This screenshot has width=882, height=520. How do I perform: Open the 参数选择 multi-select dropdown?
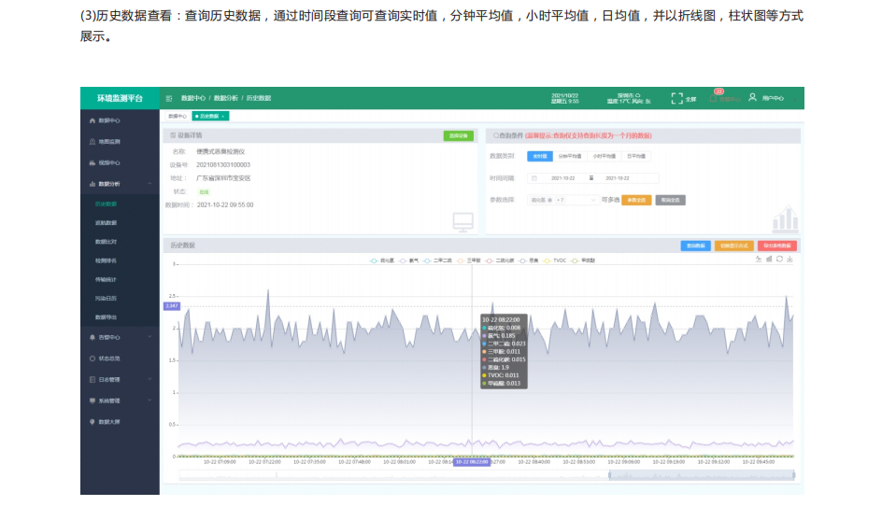click(x=562, y=200)
